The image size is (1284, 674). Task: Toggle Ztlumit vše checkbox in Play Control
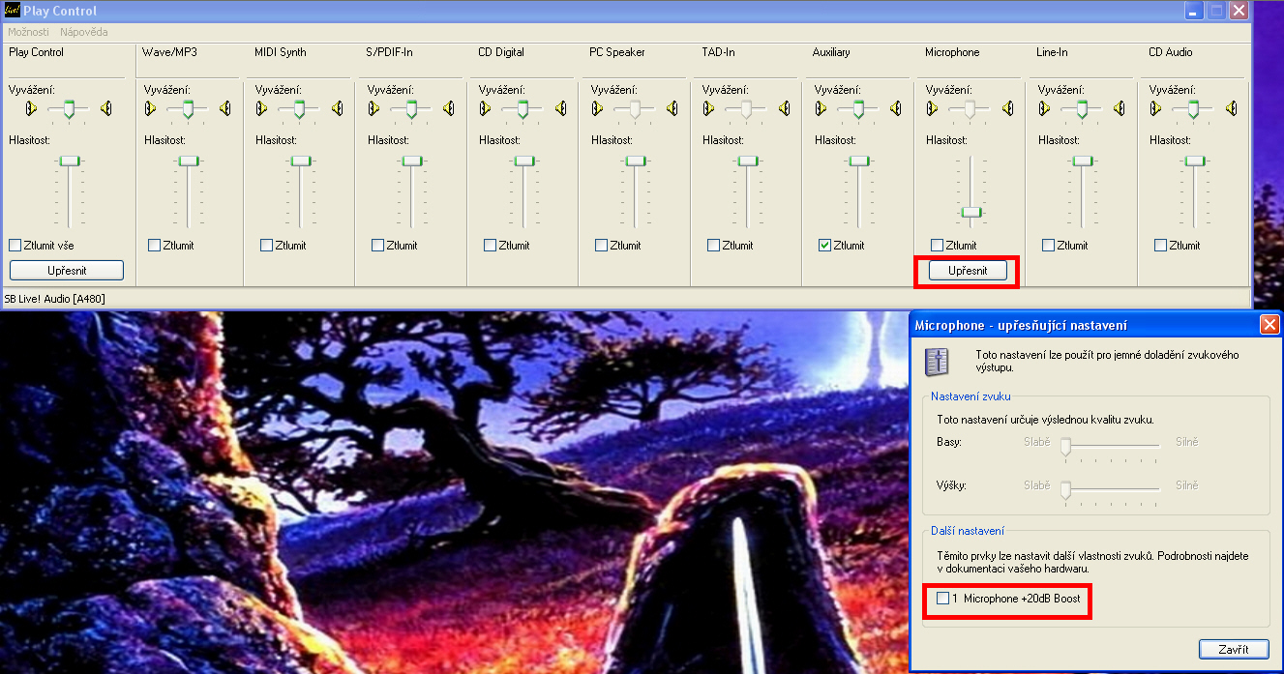click(15, 245)
